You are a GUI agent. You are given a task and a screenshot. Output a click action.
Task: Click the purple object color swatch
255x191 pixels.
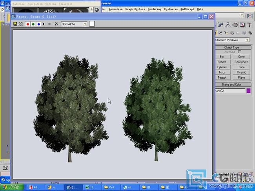tap(248, 91)
